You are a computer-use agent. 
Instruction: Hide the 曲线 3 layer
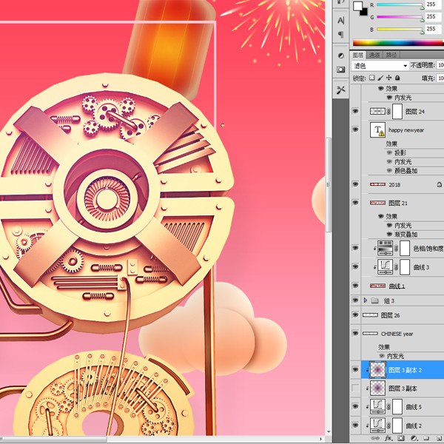[x=355, y=266]
